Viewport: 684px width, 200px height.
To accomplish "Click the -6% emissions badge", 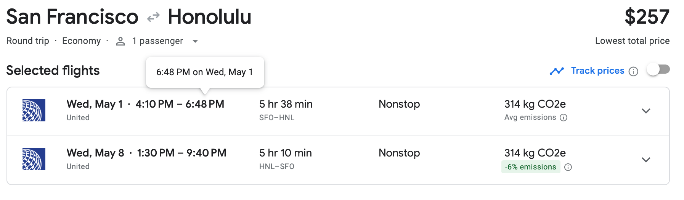I will point(530,167).
